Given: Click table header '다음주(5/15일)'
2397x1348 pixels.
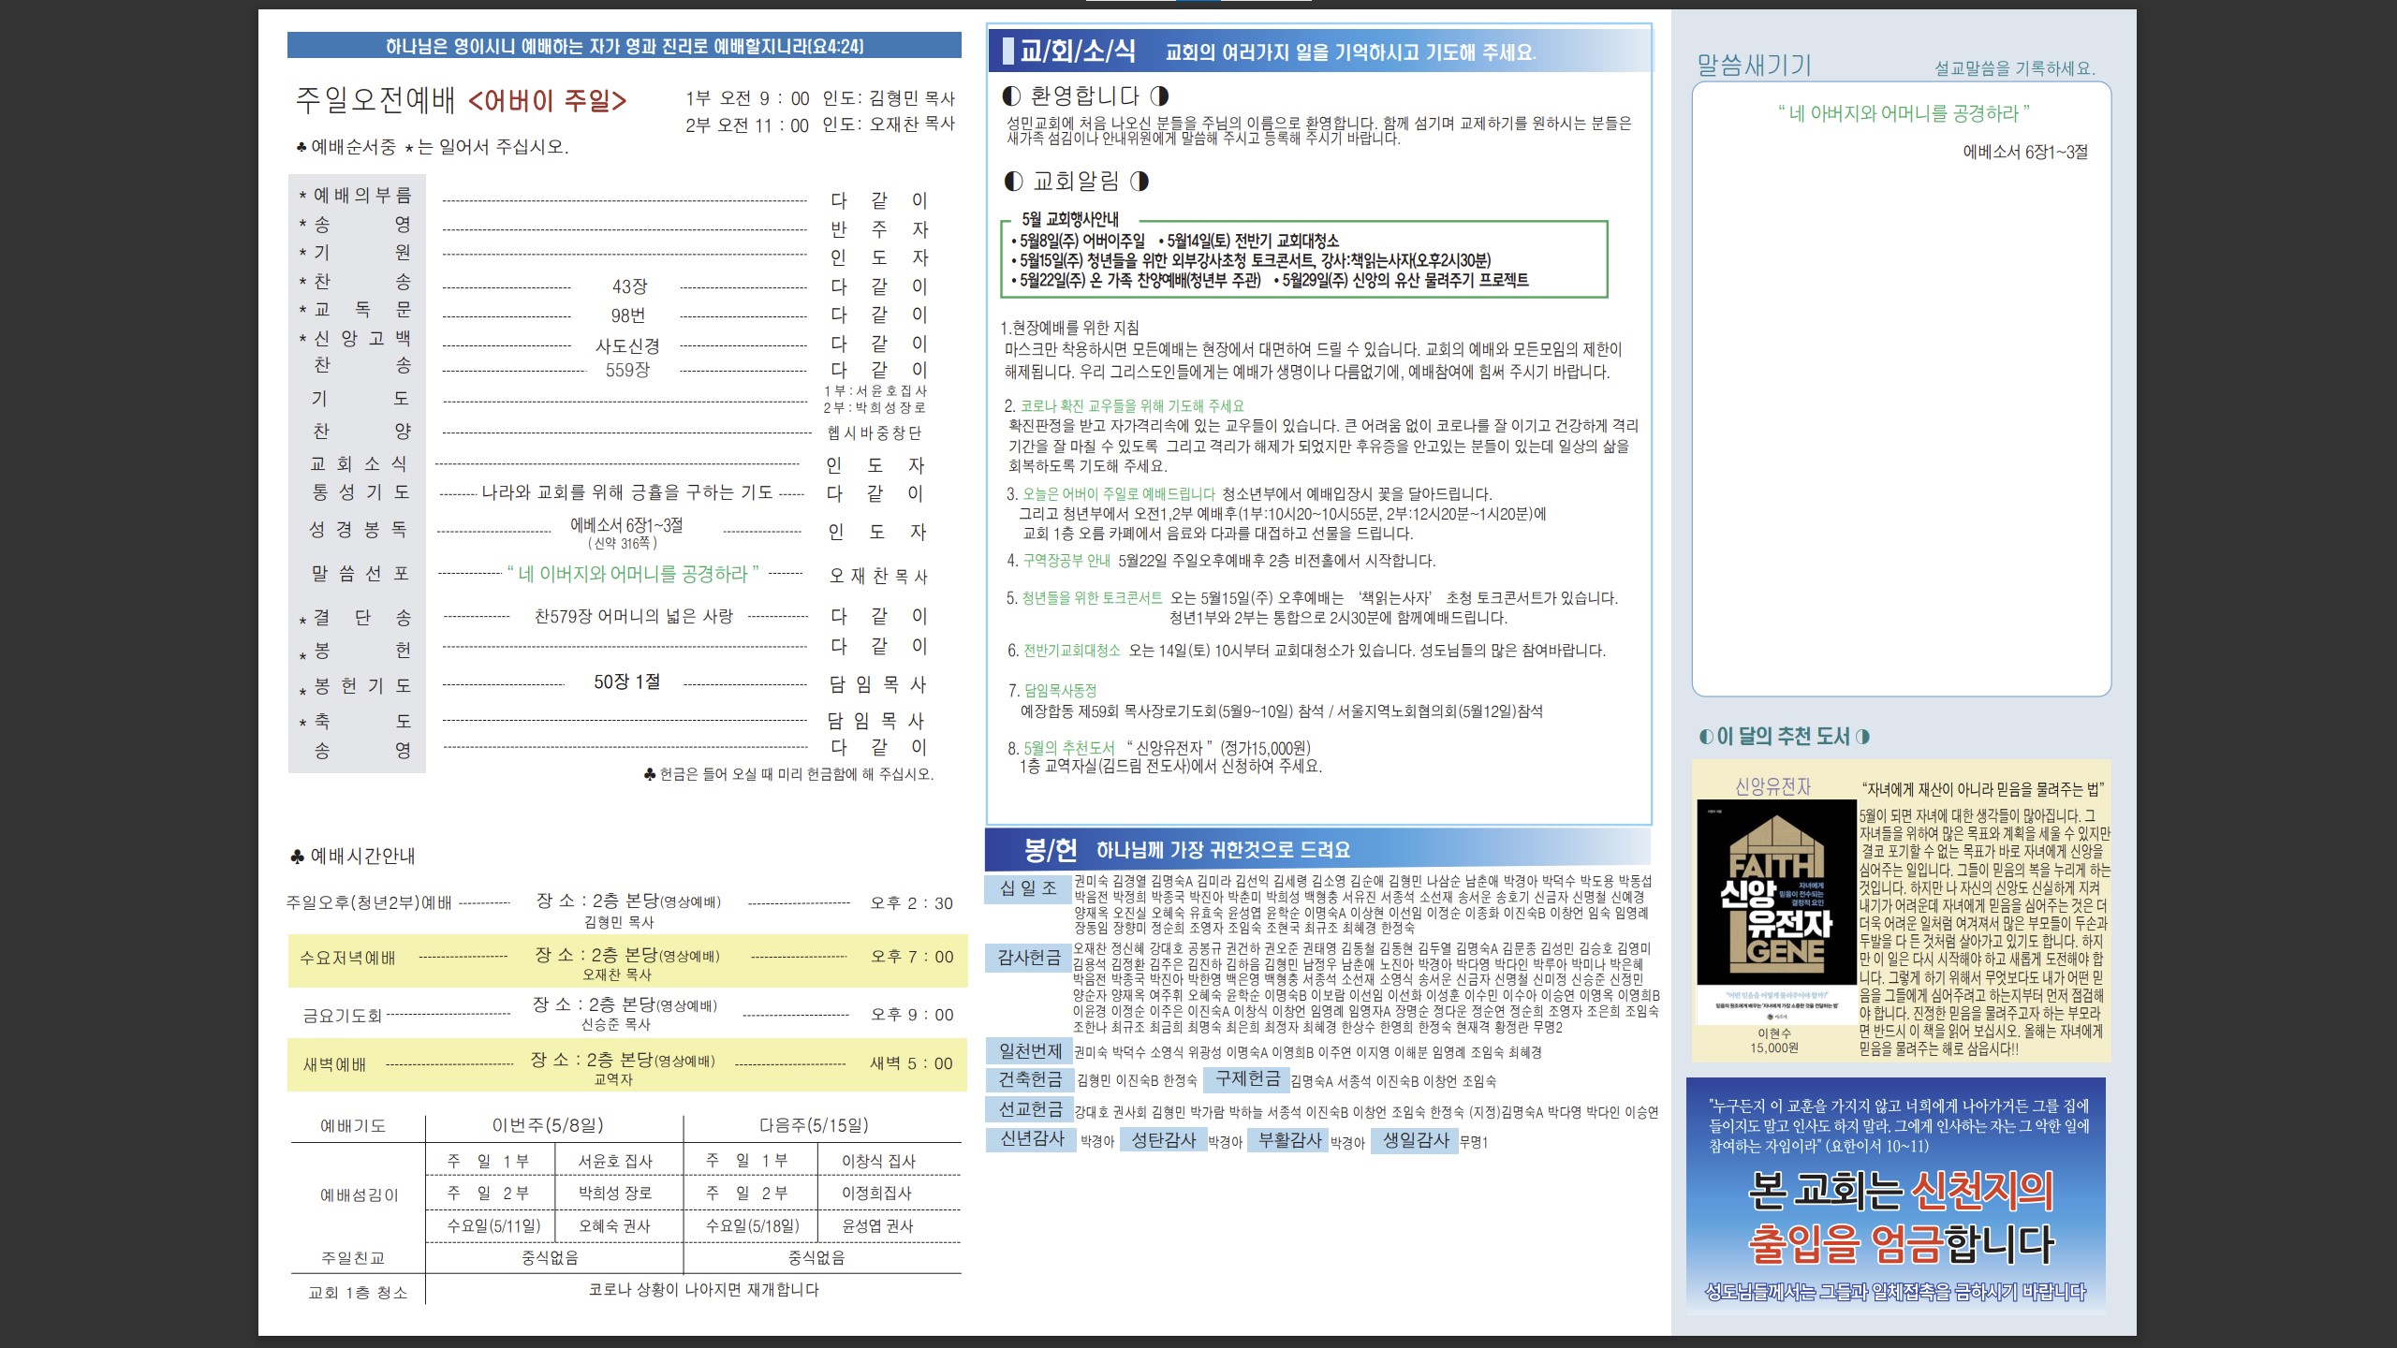Looking at the screenshot, I should (814, 1125).
